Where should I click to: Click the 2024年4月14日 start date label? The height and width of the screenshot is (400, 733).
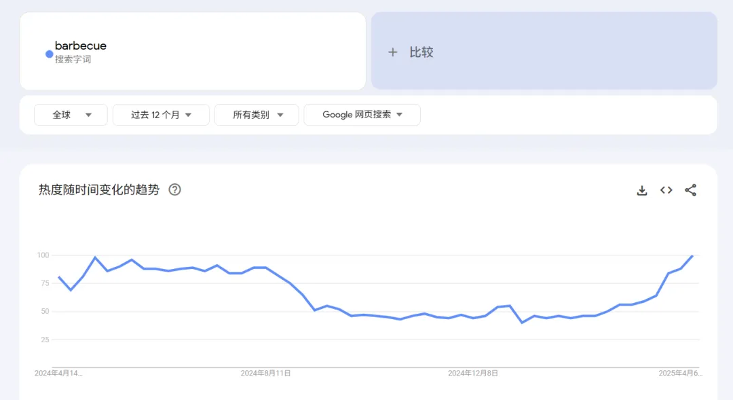(x=58, y=373)
